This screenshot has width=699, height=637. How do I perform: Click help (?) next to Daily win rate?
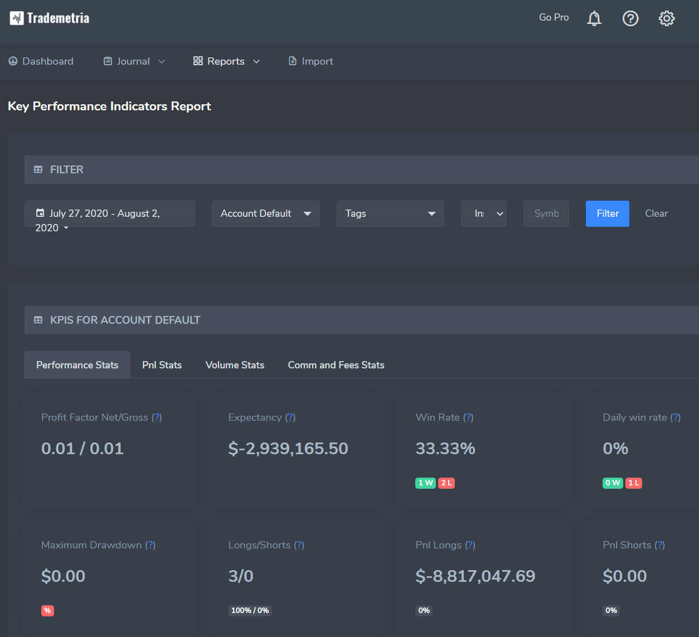[676, 417]
